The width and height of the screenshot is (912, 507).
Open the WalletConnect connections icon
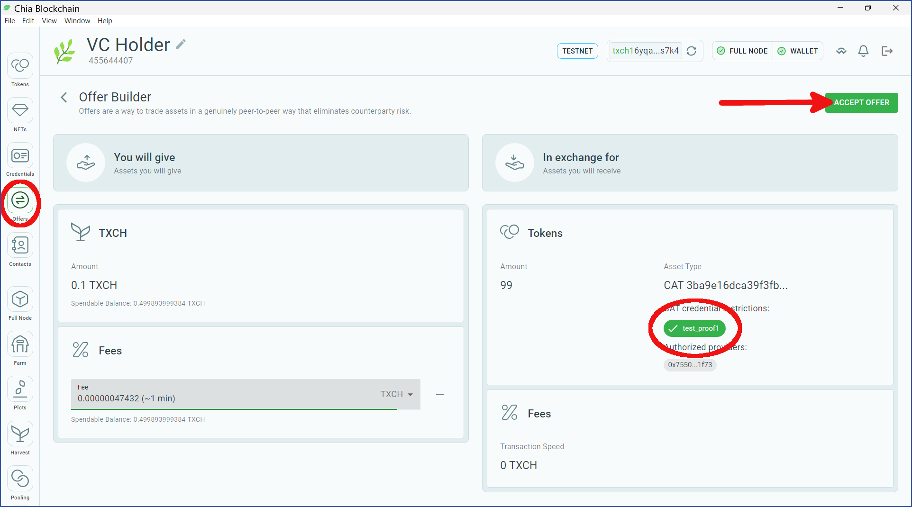pyautogui.click(x=841, y=51)
